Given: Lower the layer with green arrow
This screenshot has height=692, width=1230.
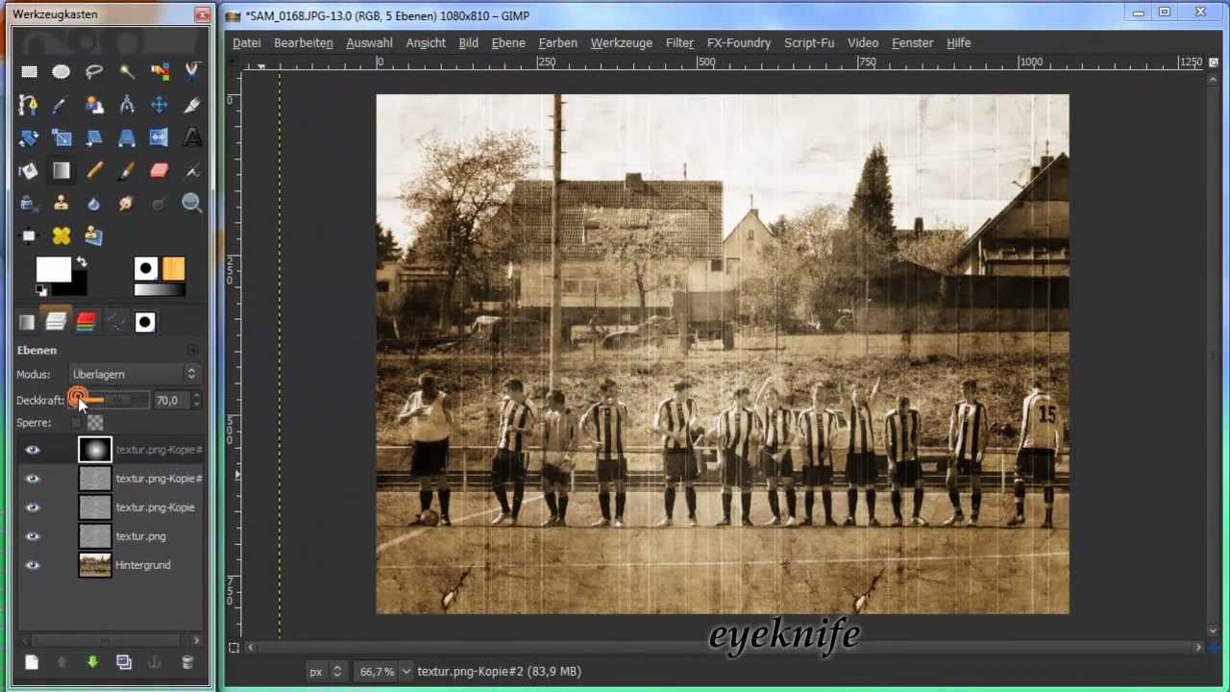Looking at the screenshot, I should [x=92, y=662].
